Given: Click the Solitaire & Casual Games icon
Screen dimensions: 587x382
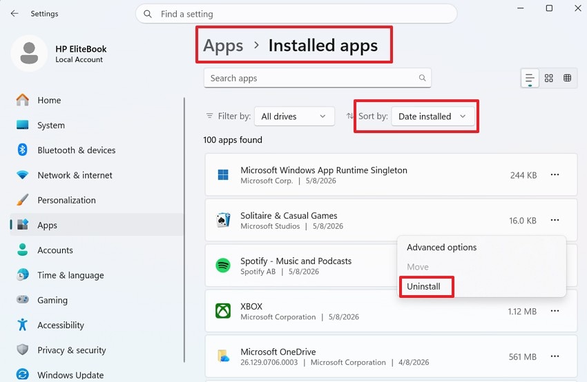Looking at the screenshot, I should [223, 220].
